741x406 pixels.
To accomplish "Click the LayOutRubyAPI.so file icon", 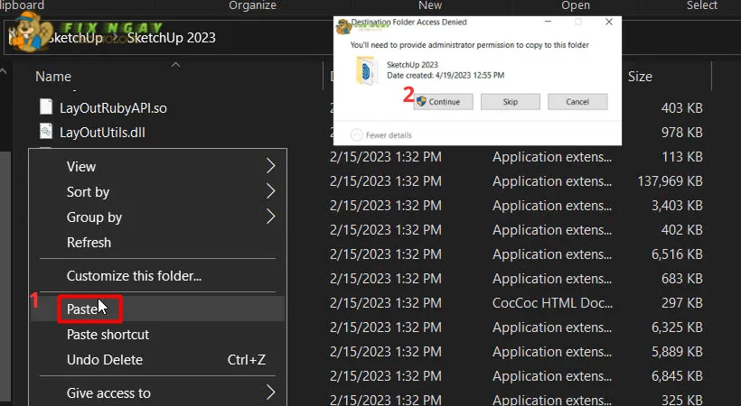I will (x=46, y=107).
